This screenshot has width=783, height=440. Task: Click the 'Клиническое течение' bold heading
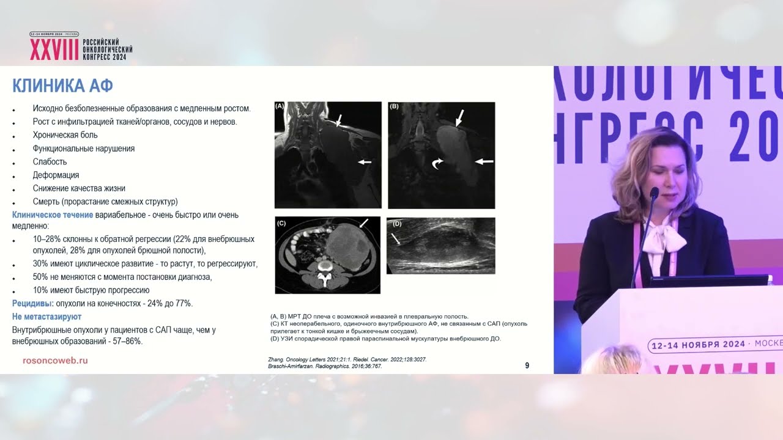coord(53,215)
